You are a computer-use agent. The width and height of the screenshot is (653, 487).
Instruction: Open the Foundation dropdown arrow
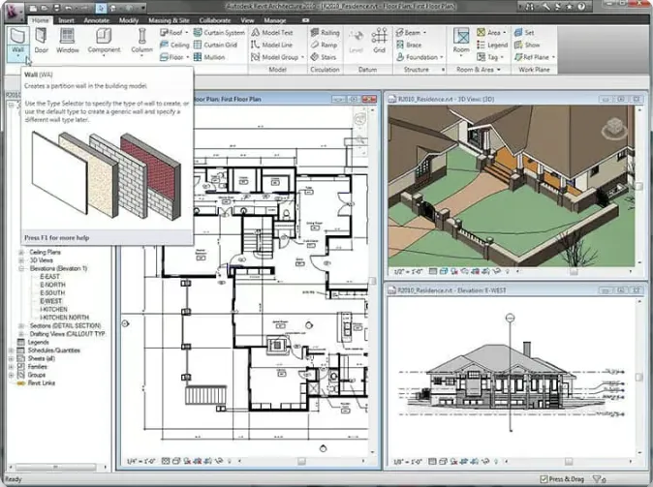coord(441,57)
